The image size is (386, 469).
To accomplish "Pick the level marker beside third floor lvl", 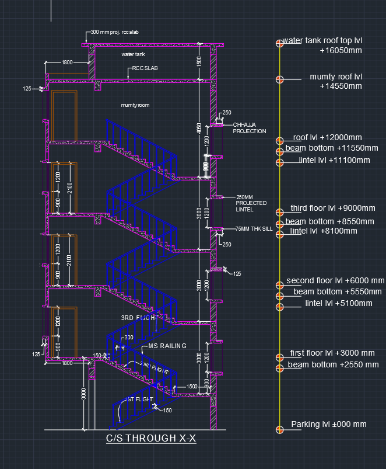I will (279, 212).
